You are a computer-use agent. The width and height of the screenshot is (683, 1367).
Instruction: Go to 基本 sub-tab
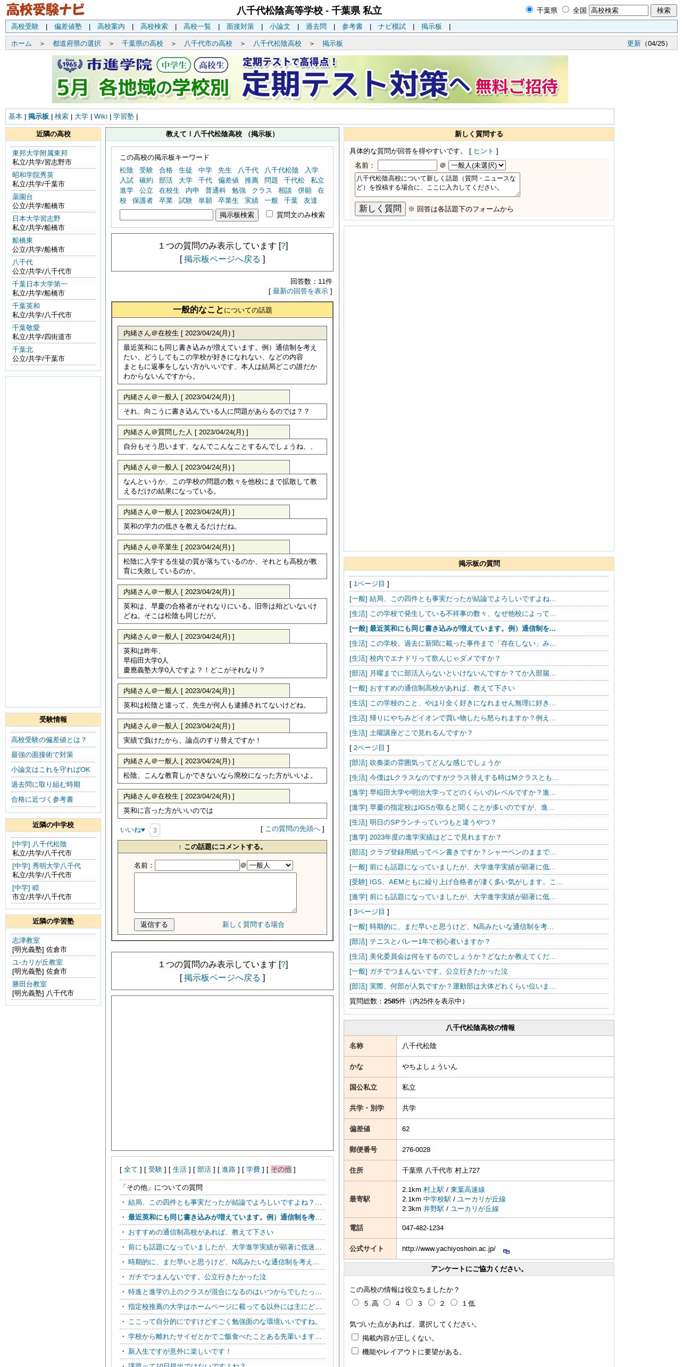(15, 117)
